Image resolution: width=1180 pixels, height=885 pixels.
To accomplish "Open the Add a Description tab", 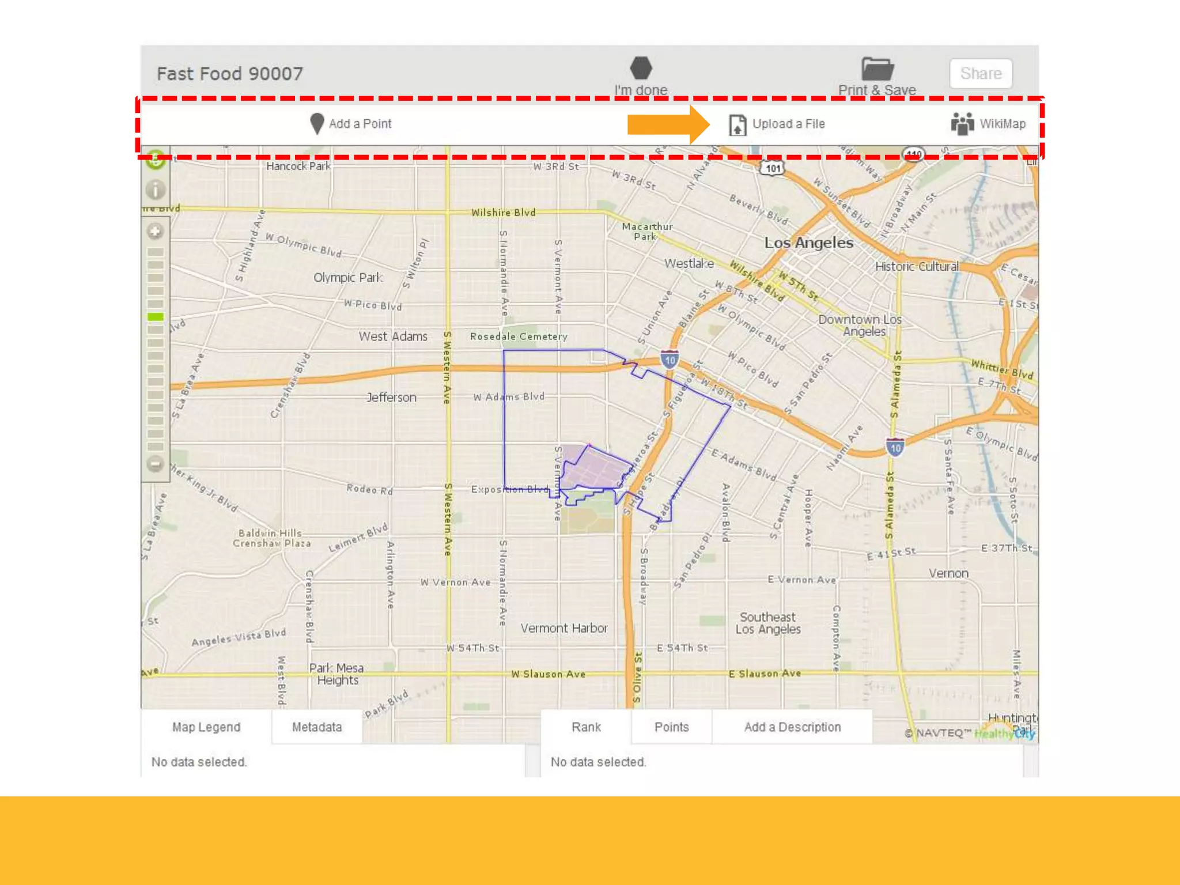I will (x=792, y=727).
